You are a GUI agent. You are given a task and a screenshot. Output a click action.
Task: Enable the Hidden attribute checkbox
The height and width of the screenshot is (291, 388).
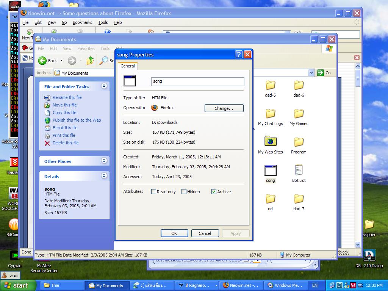(x=183, y=192)
